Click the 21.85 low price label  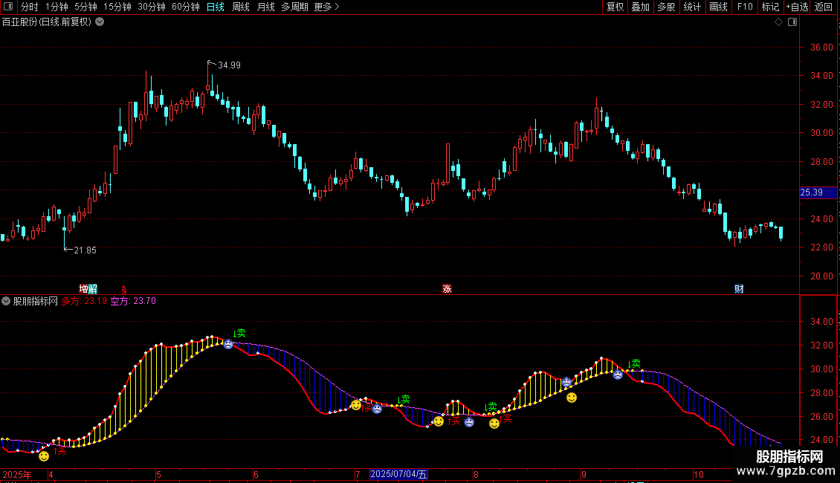pyautogui.click(x=85, y=250)
